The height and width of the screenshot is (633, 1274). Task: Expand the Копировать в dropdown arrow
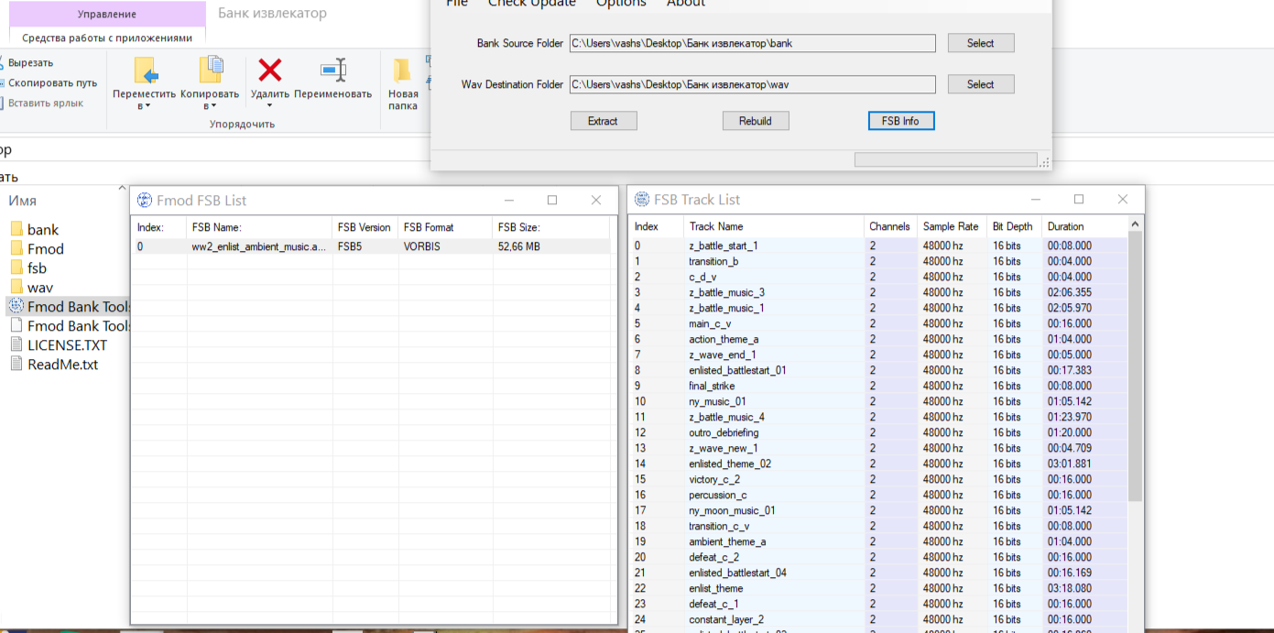click(x=212, y=106)
